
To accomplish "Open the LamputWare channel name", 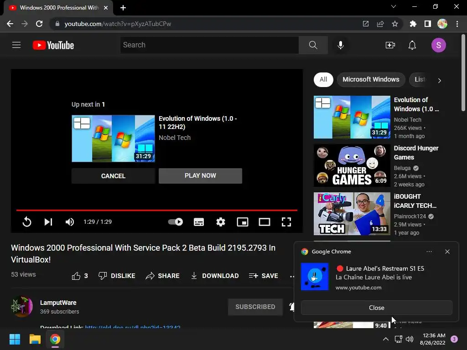I will (x=58, y=303).
